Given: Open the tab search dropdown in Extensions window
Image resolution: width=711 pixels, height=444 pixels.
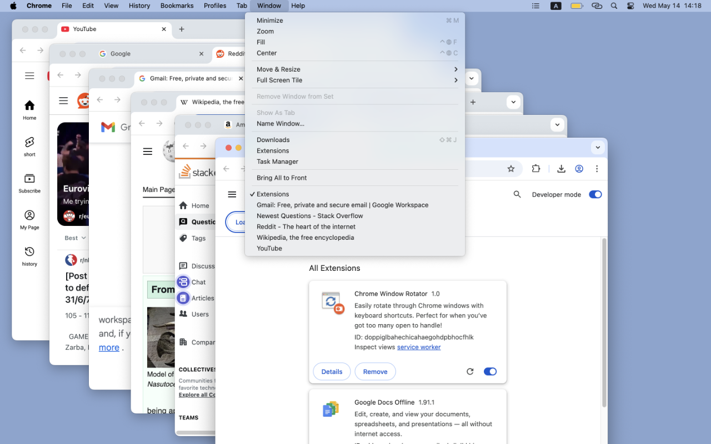Looking at the screenshot, I should [598, 147].
